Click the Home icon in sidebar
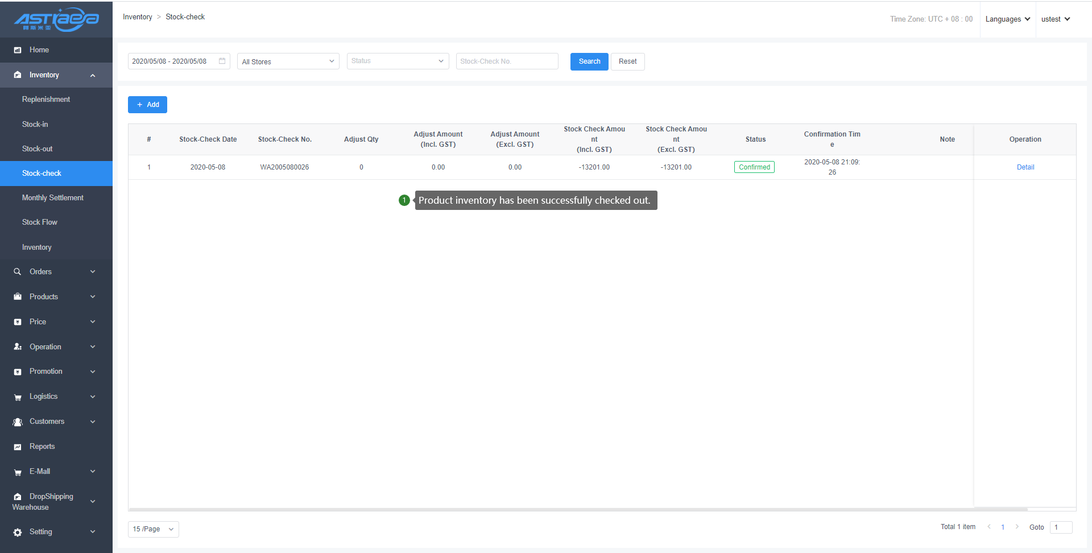Viewport: 1092px width, 553px height. click(18, 50)
